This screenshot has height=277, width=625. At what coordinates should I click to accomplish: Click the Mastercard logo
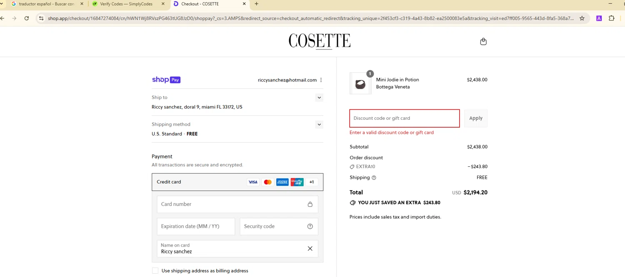[268, 182]
